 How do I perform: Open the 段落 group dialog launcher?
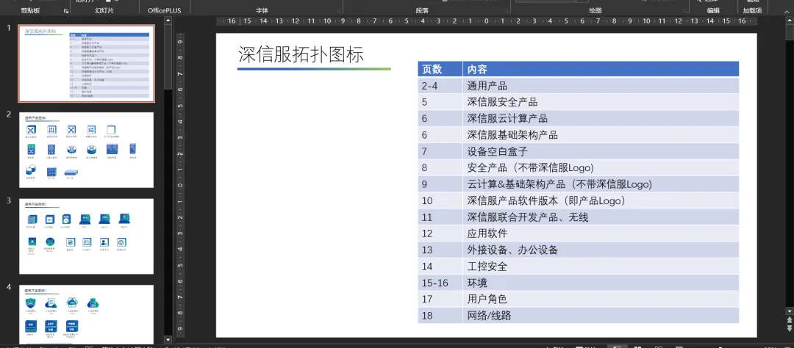point(507,10)
